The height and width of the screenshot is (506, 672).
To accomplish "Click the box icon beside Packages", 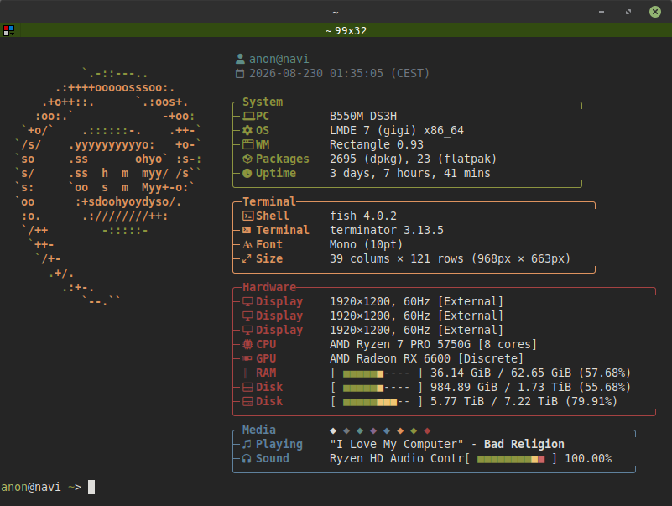I will click(247, 159).
